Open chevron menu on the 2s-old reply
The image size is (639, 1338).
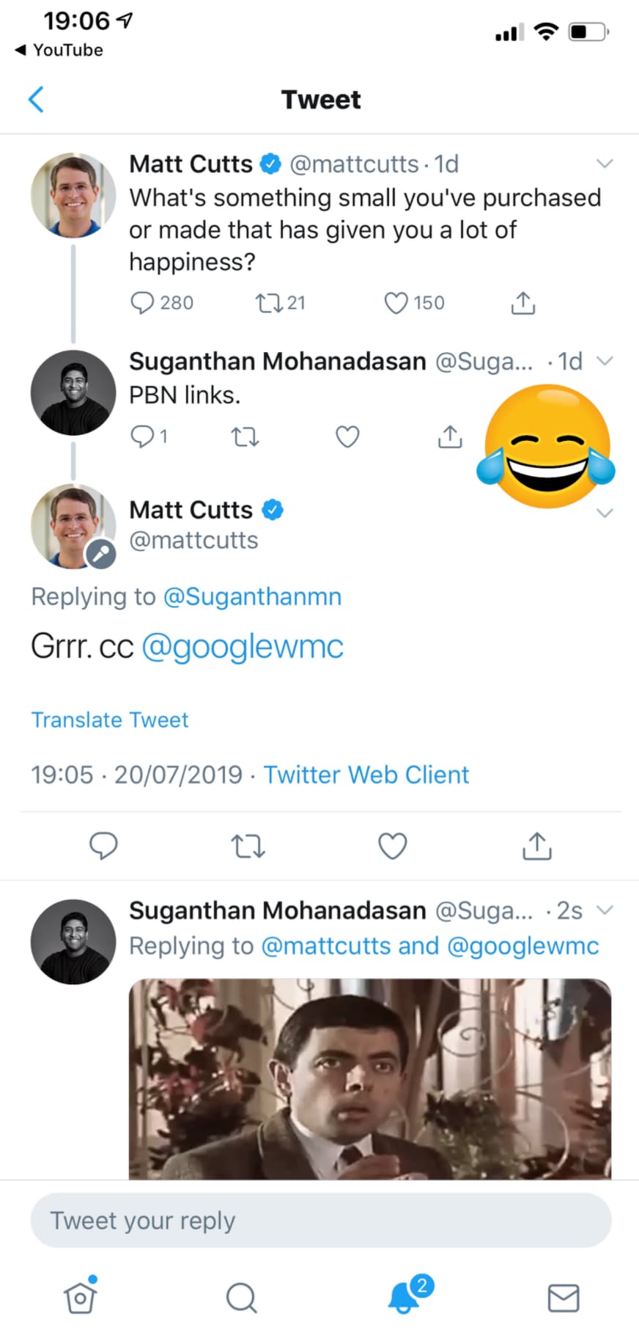tap(605, 910)
